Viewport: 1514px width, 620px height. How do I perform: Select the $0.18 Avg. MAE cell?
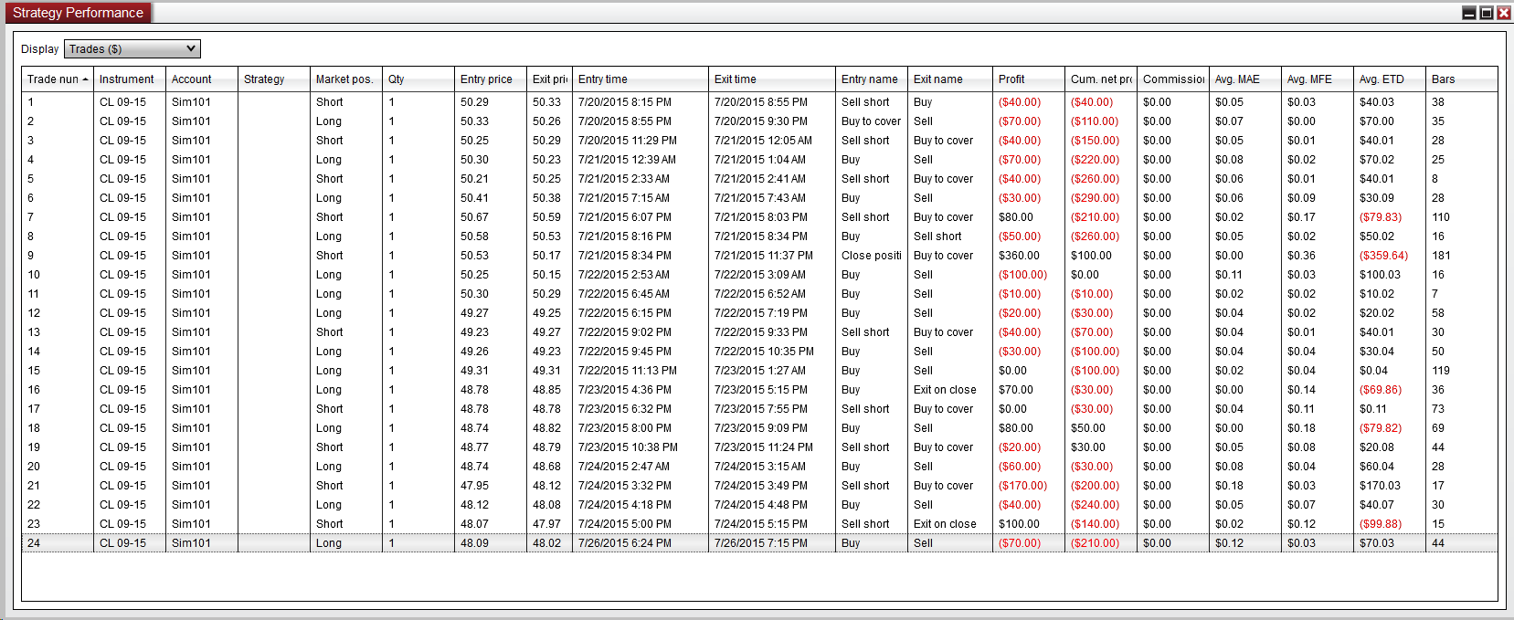coord(1229,486)
